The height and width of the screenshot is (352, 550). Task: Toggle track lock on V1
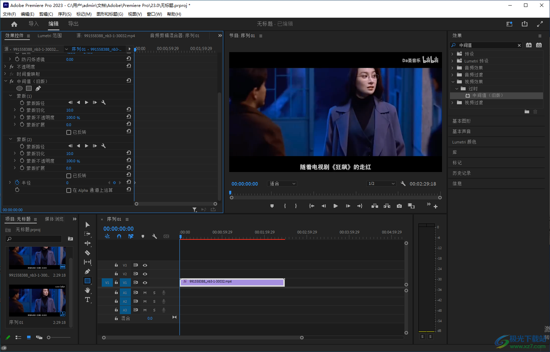pyautogui.click(x=116, y=283)
